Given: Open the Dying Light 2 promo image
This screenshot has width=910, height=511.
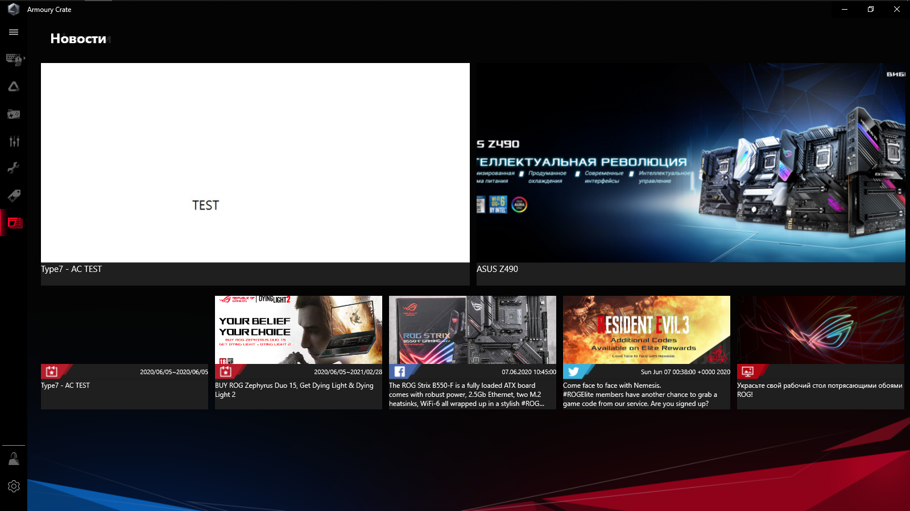Looking at the screenshot, I should (x=299, y=330).
